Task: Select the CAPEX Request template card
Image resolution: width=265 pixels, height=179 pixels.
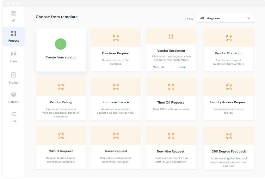Action: [x=61, y=148]
